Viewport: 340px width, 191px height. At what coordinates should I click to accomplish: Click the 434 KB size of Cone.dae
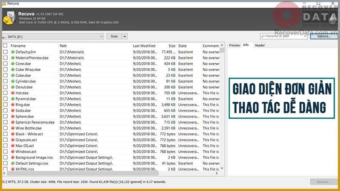tap(170, 64)
